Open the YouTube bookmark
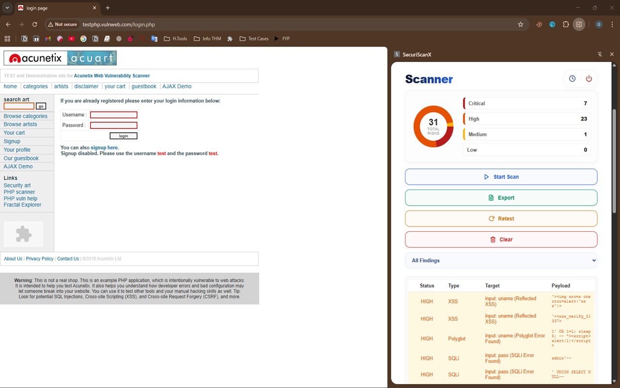The image size is (620, 388). pos(72,39)
